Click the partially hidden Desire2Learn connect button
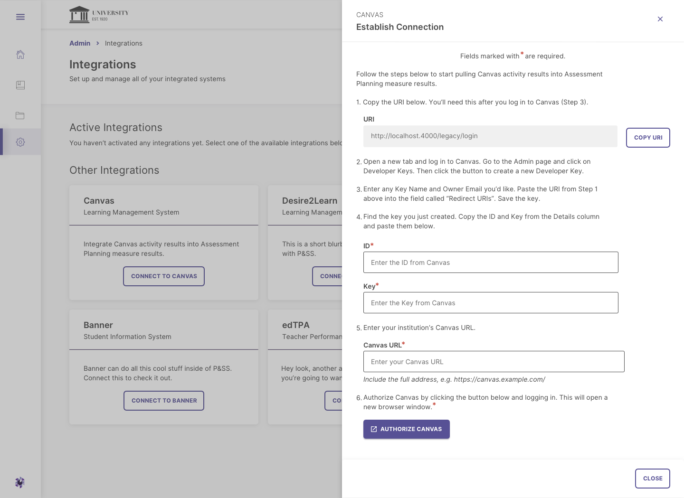This screenshot has width=684, height=498. [x=327, y=276]
